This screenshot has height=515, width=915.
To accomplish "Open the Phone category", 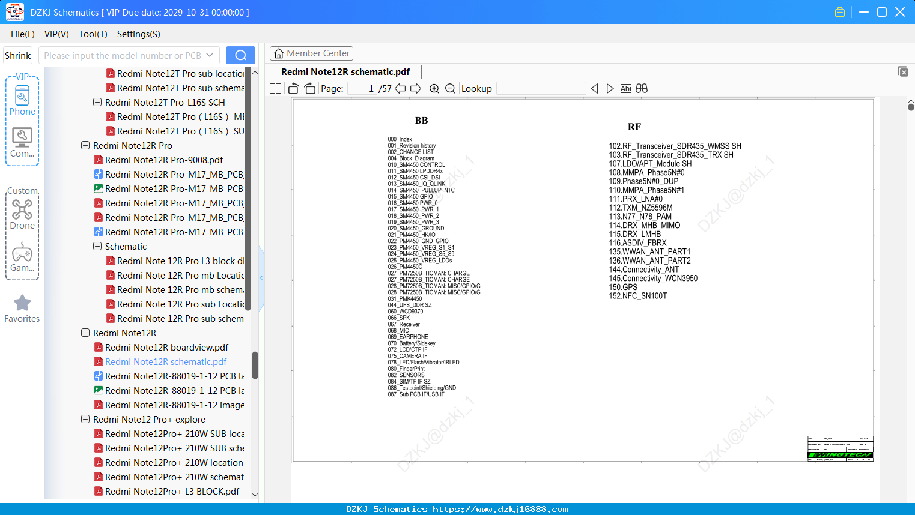I will [22, 100].
